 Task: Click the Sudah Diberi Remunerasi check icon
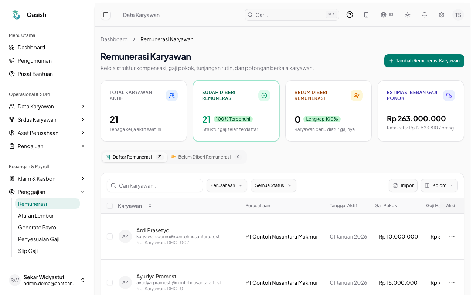click(x=264, y=96)
